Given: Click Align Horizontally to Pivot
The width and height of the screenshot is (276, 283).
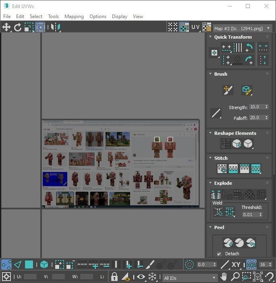Looking at the screenshot, I should (x=226, y=48).
